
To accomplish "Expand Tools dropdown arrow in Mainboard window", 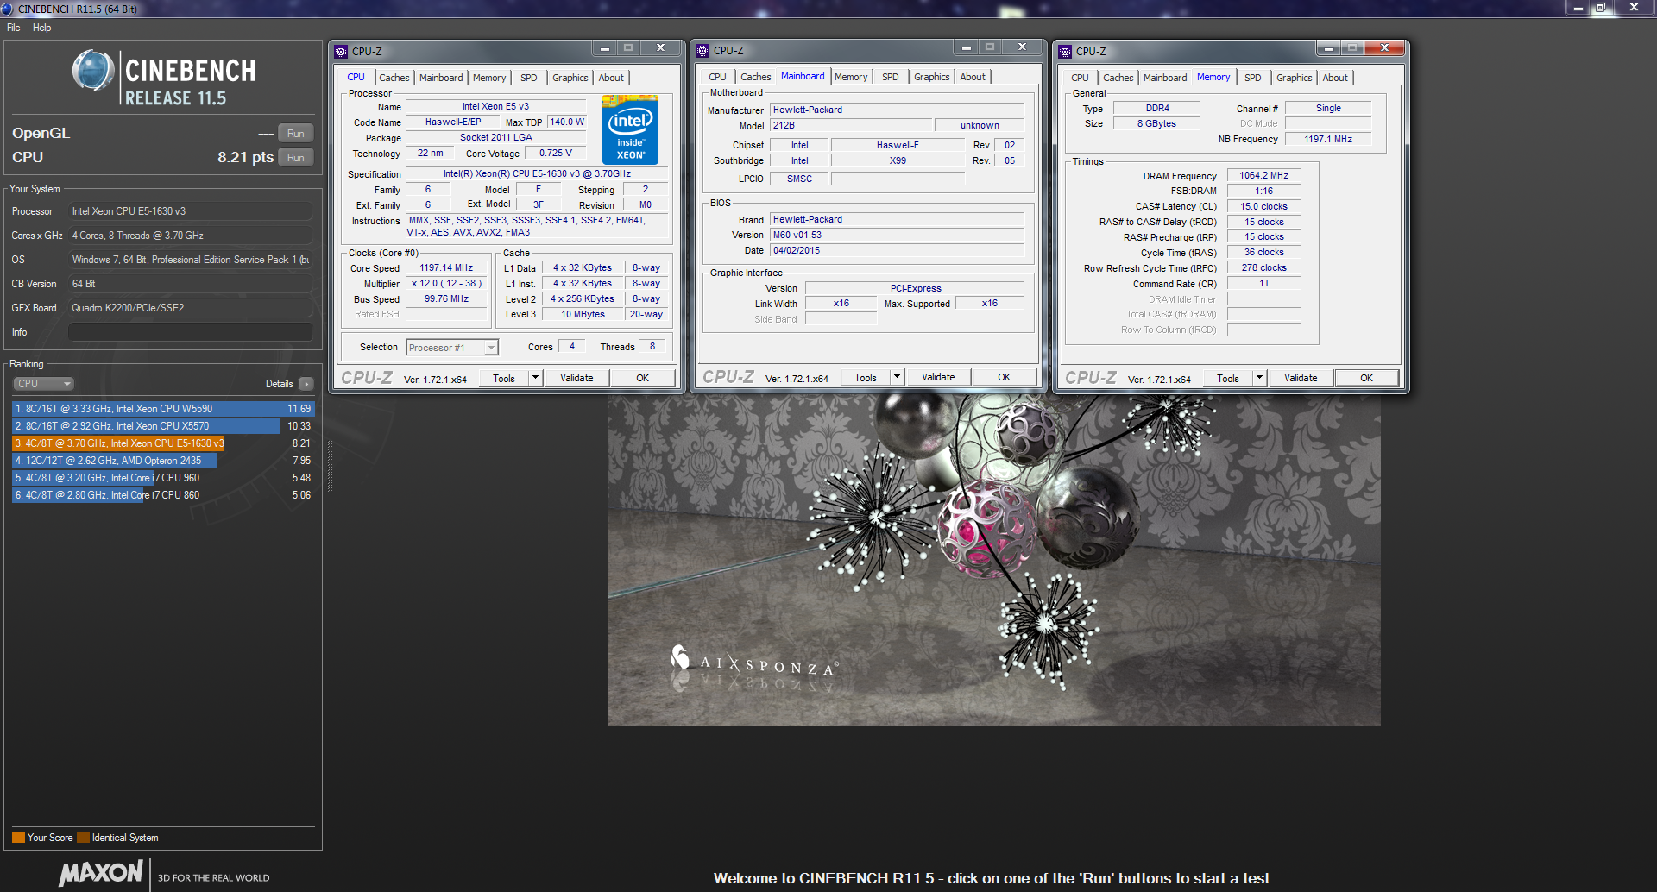I will [897, 377].
